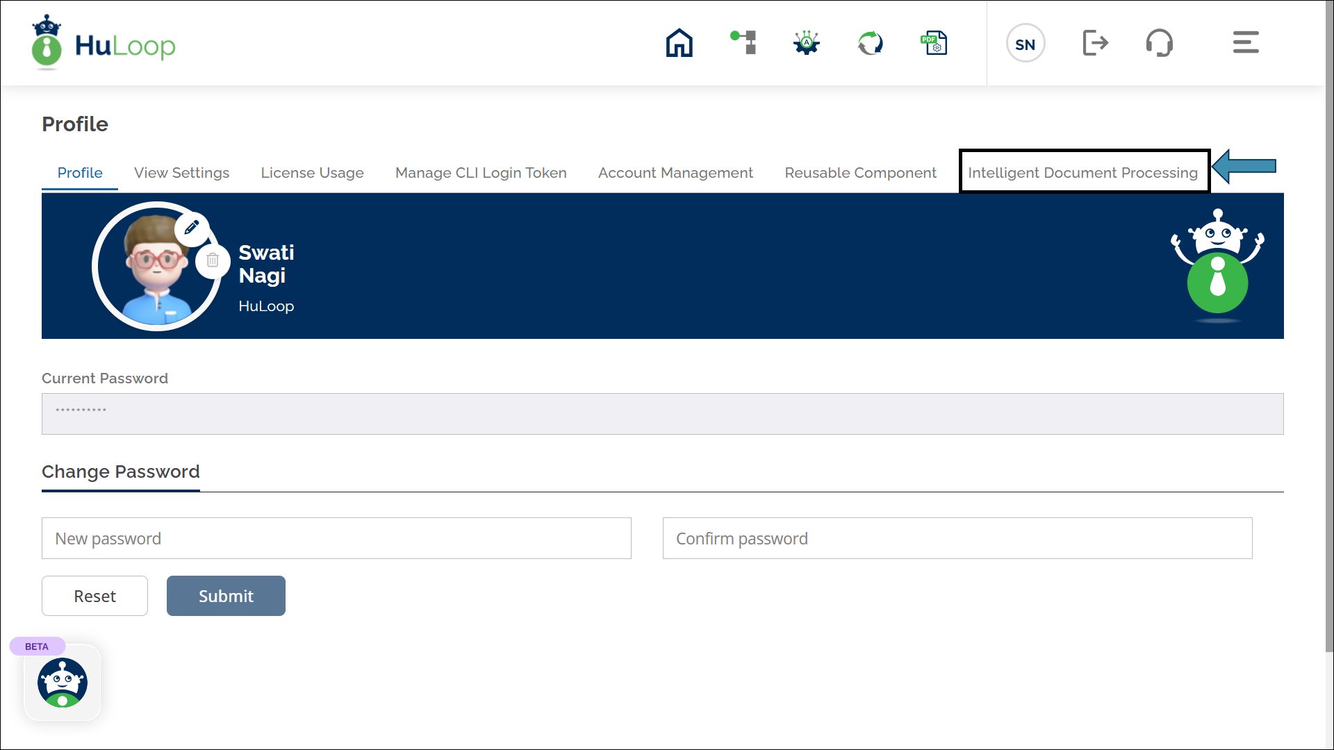Image resolution: width=1334 pixels, height=750 pixels.
Task: Open the Reusable Component tab
Action: (x=860, y=173)
